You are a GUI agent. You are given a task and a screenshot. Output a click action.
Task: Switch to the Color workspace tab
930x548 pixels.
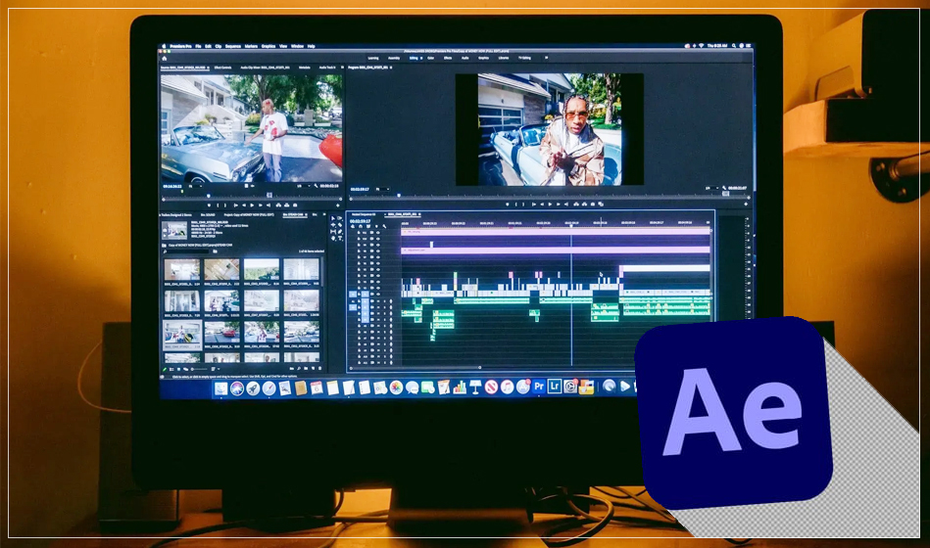pos(427,58)
